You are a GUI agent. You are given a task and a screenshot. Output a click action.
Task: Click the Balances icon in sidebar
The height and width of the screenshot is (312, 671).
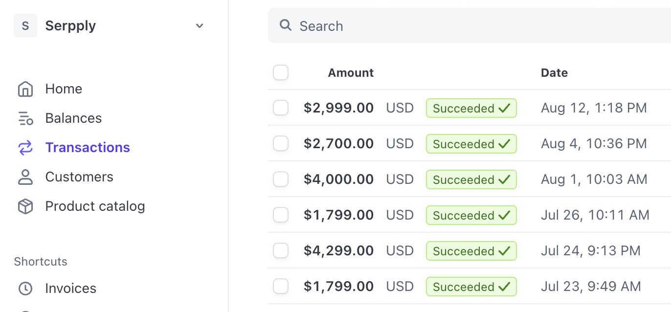click(25, 118)
